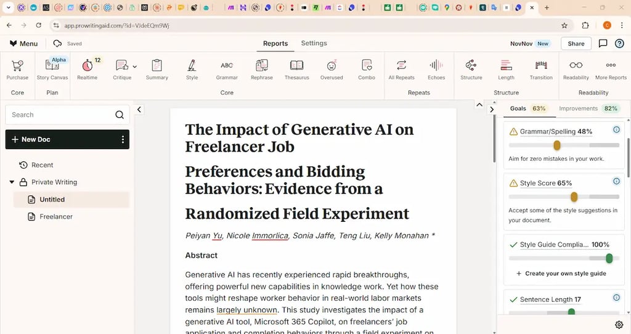Run the Echoes report

(437, 70)
